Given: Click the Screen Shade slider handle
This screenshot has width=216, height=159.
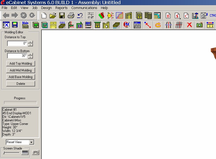Looking at the screenshot, I should point(4,152).
